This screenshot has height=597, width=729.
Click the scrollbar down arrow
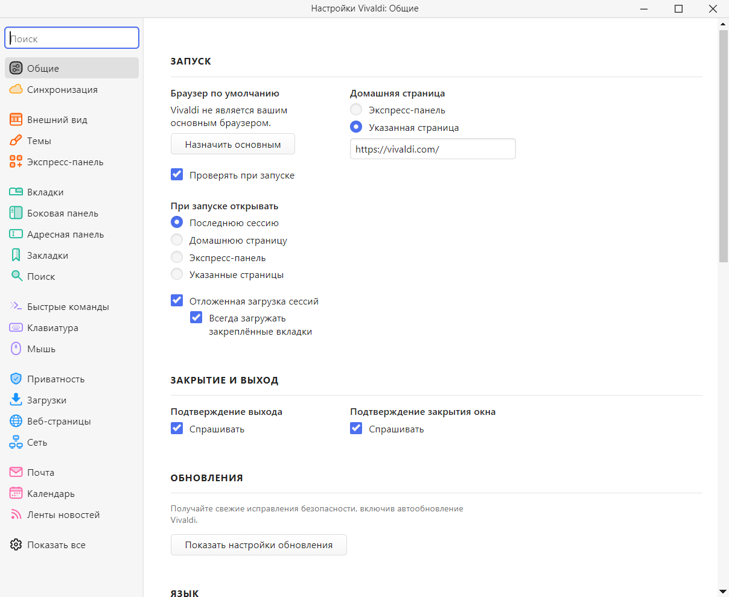coord(723,591)
